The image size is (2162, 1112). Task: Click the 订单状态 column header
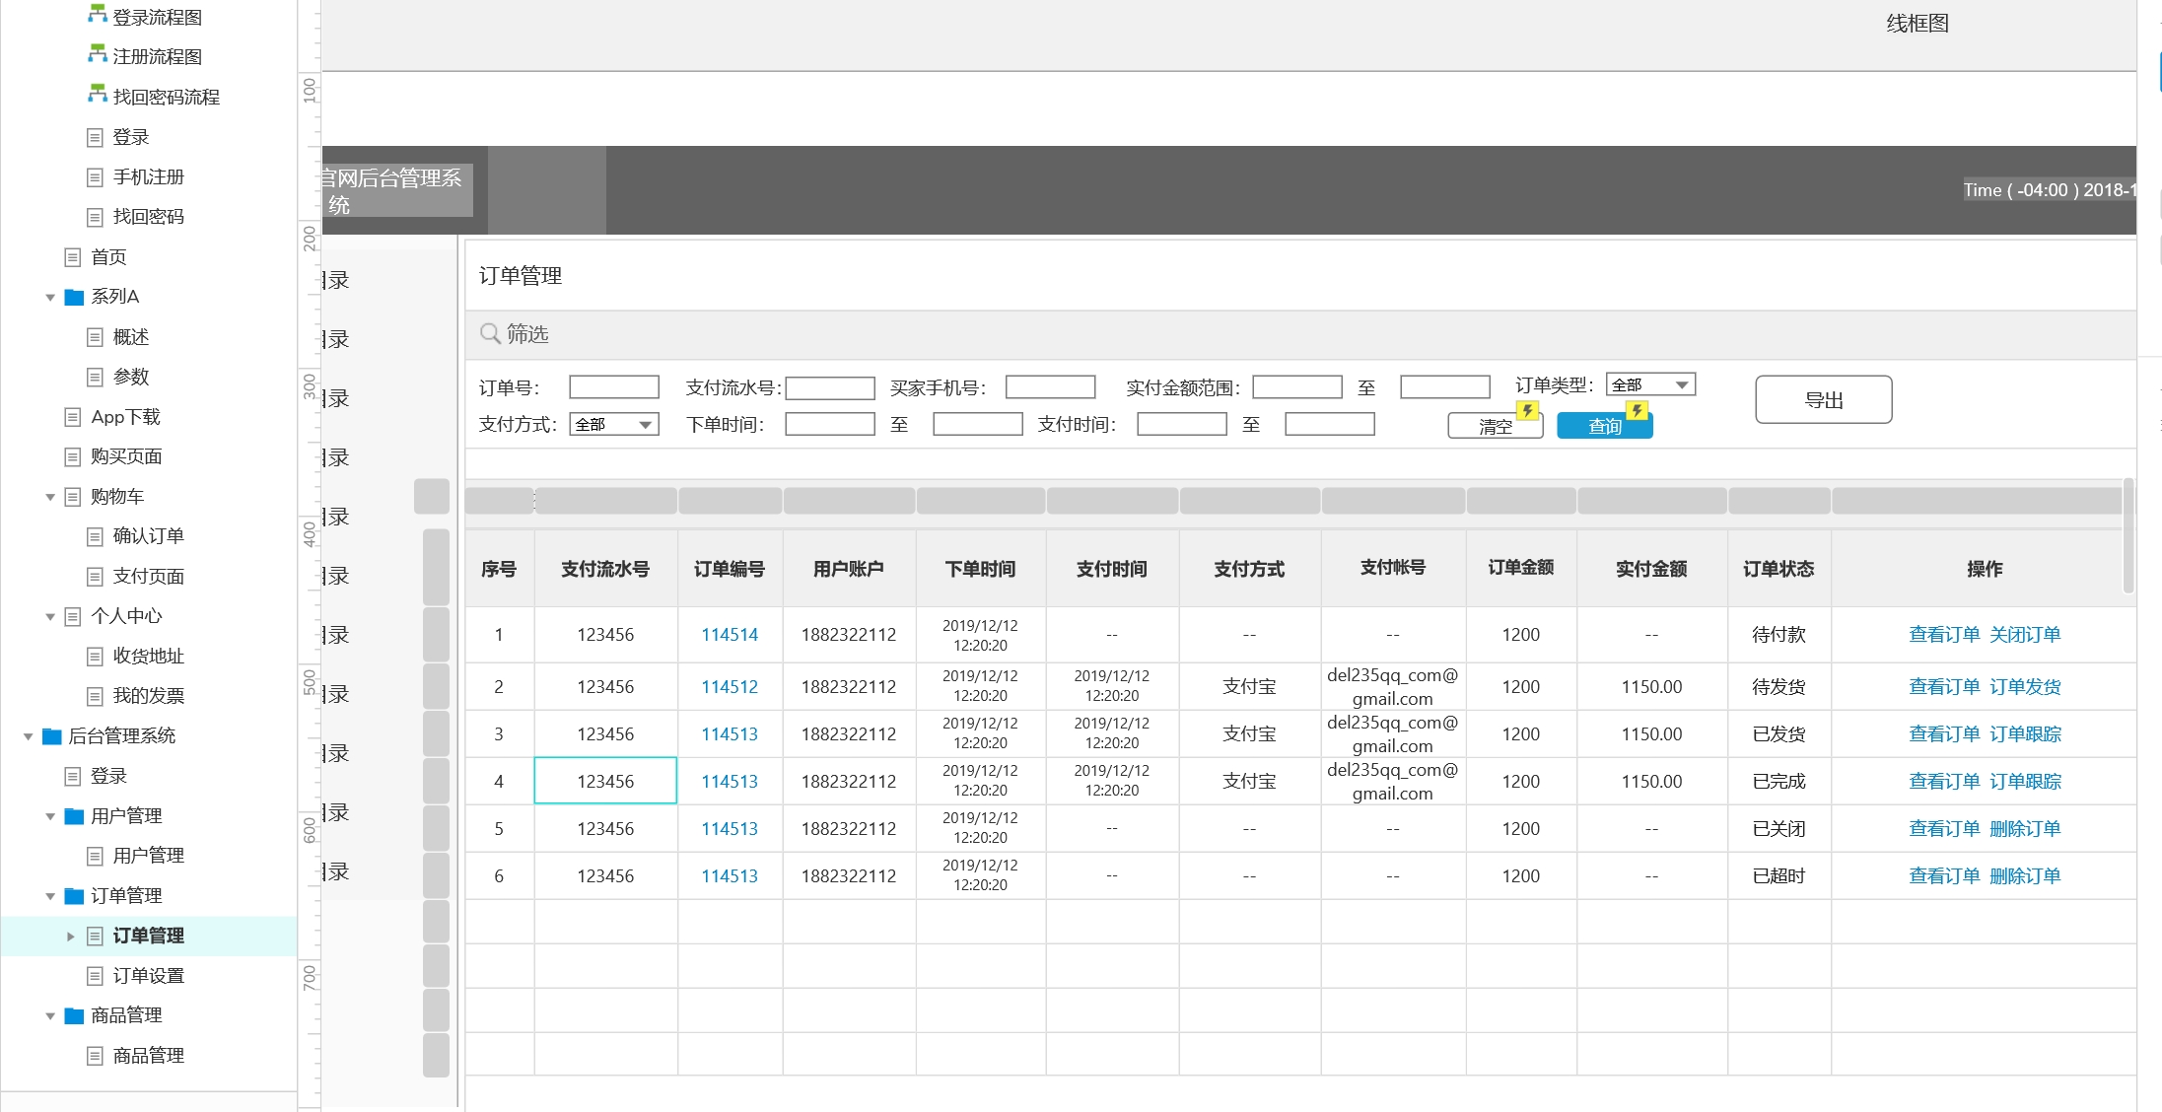point(1778,569)
